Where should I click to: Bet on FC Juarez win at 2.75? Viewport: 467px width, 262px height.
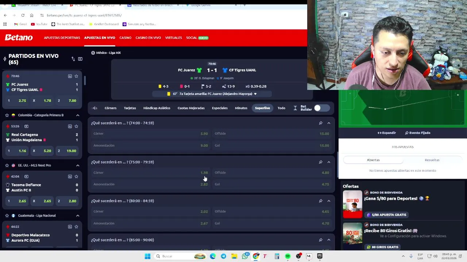point(17,100)
